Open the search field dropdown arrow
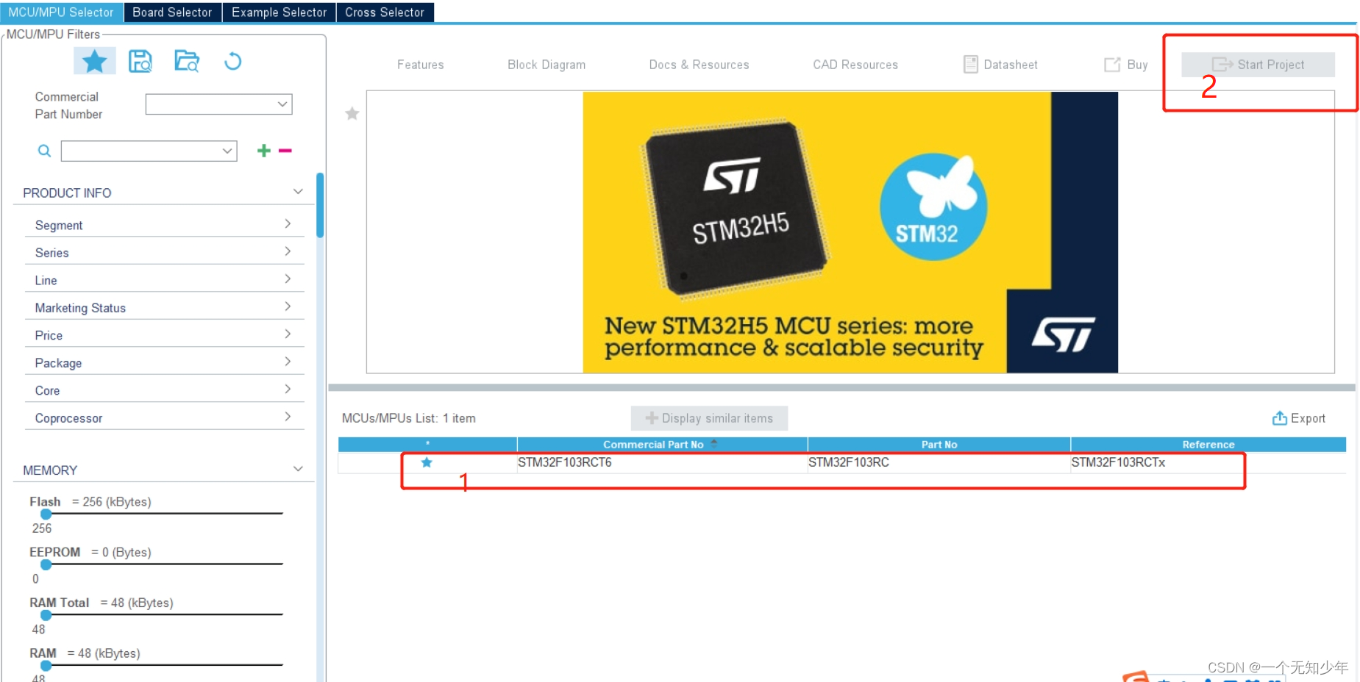The height and width of the screenshot is (682, 1360). click(227, 151)
